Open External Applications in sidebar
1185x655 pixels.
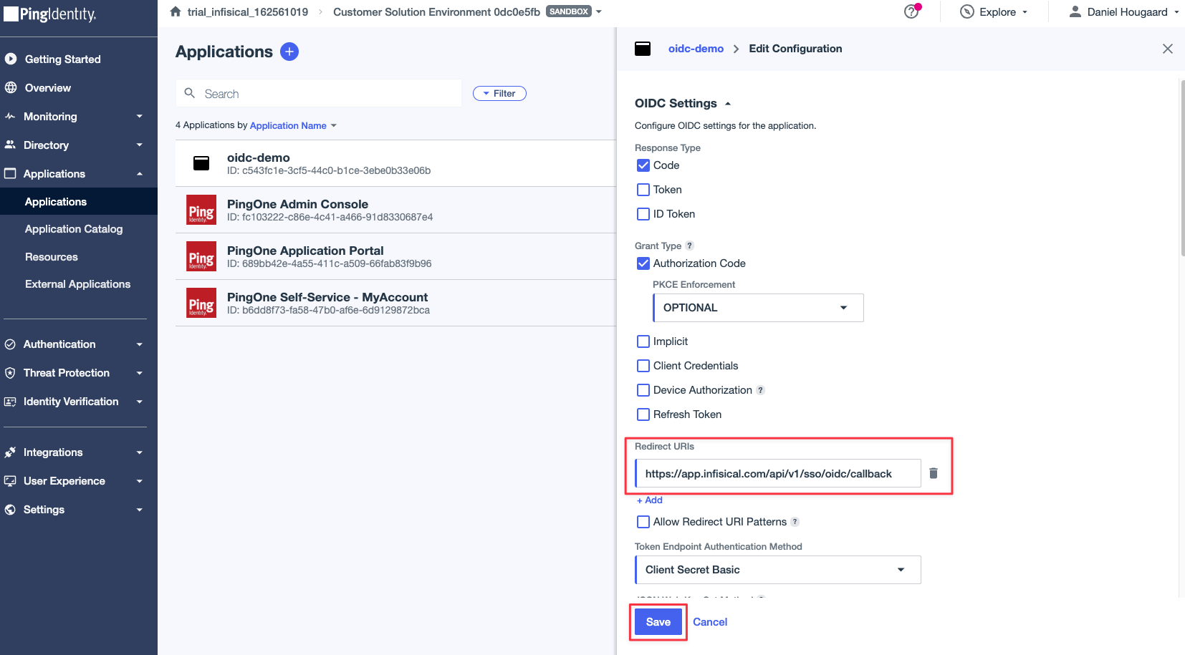77,284
